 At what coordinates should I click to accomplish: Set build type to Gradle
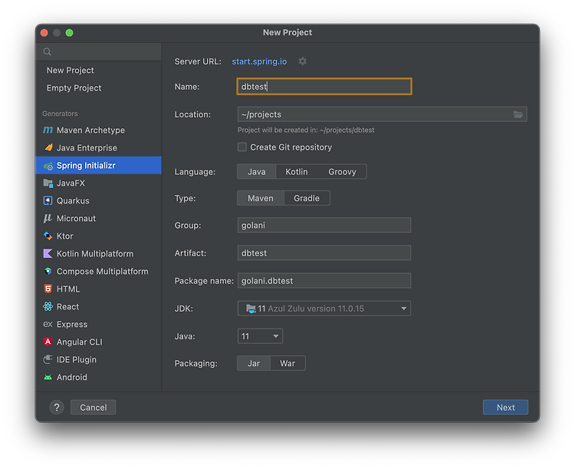(x=307, y=198)
